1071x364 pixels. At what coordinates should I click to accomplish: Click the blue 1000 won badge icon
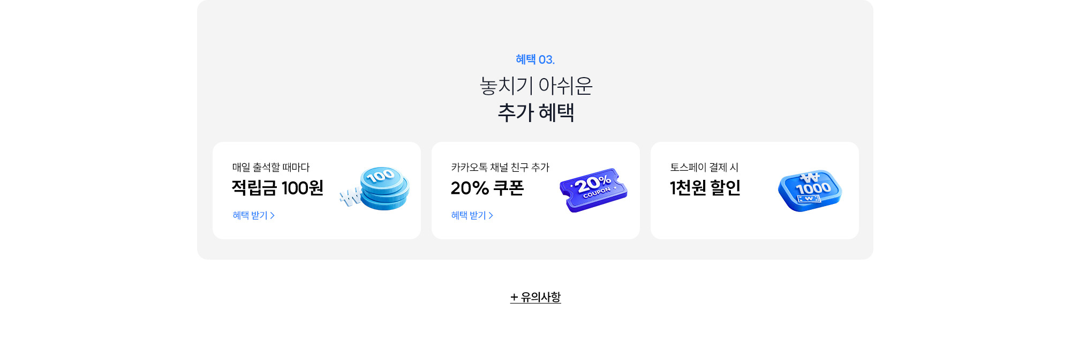pyautogui.click(x=810, y=190)
